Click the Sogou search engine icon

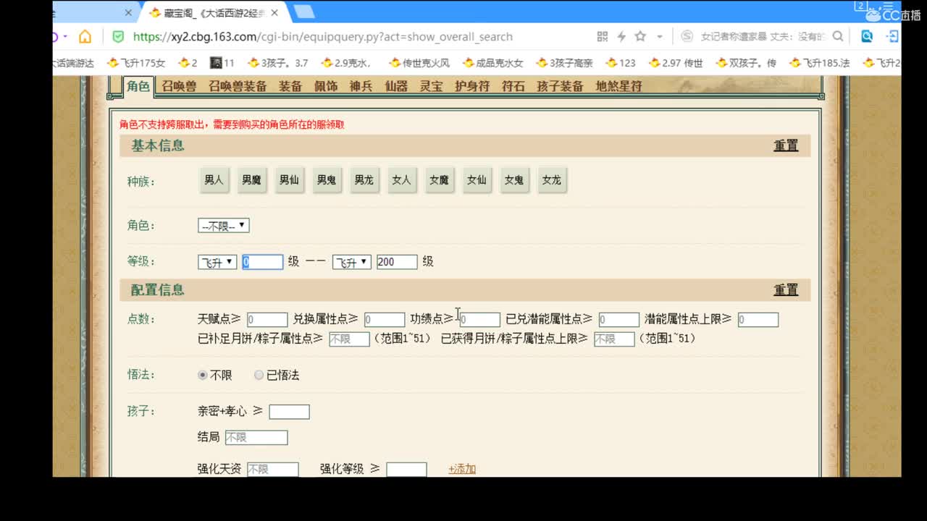(x=687, y=36)
